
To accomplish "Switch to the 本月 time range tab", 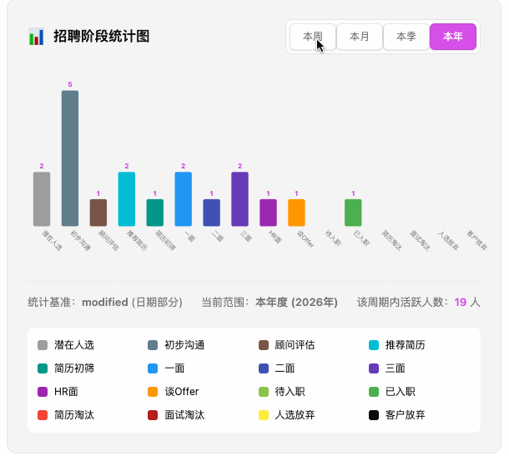I will (x=360, y=37).
